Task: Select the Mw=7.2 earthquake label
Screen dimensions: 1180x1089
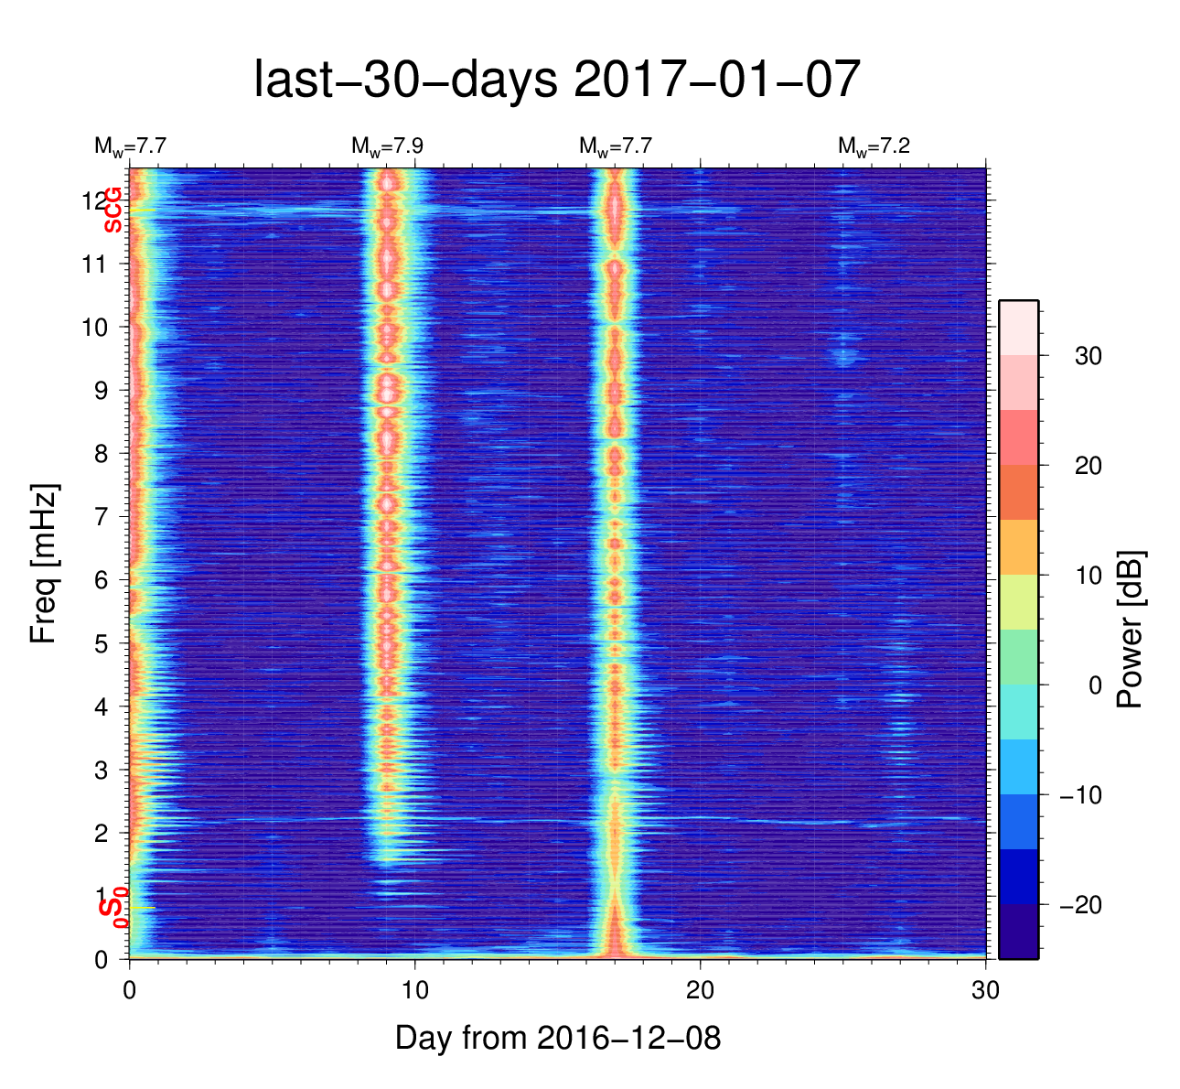Action: coord(874,146)
